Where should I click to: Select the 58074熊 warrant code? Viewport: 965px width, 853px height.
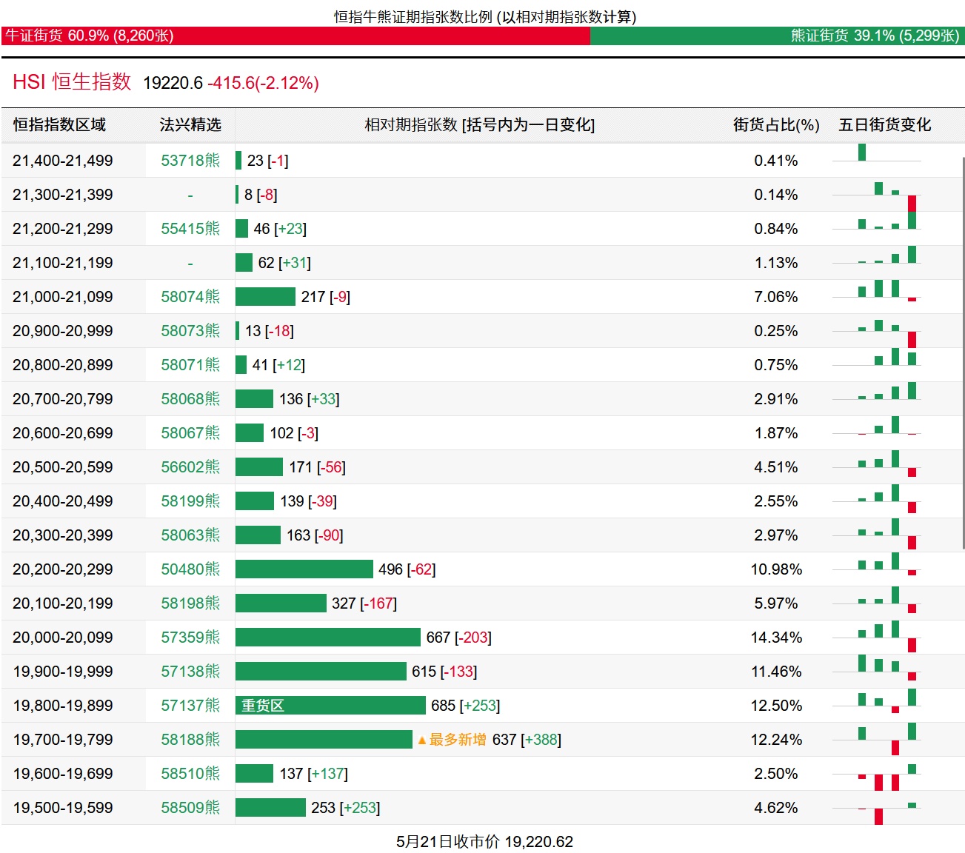(190, 297)
